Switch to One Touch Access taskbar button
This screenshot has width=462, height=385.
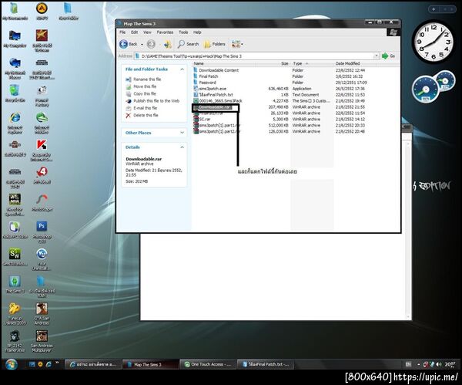[207, 364]
